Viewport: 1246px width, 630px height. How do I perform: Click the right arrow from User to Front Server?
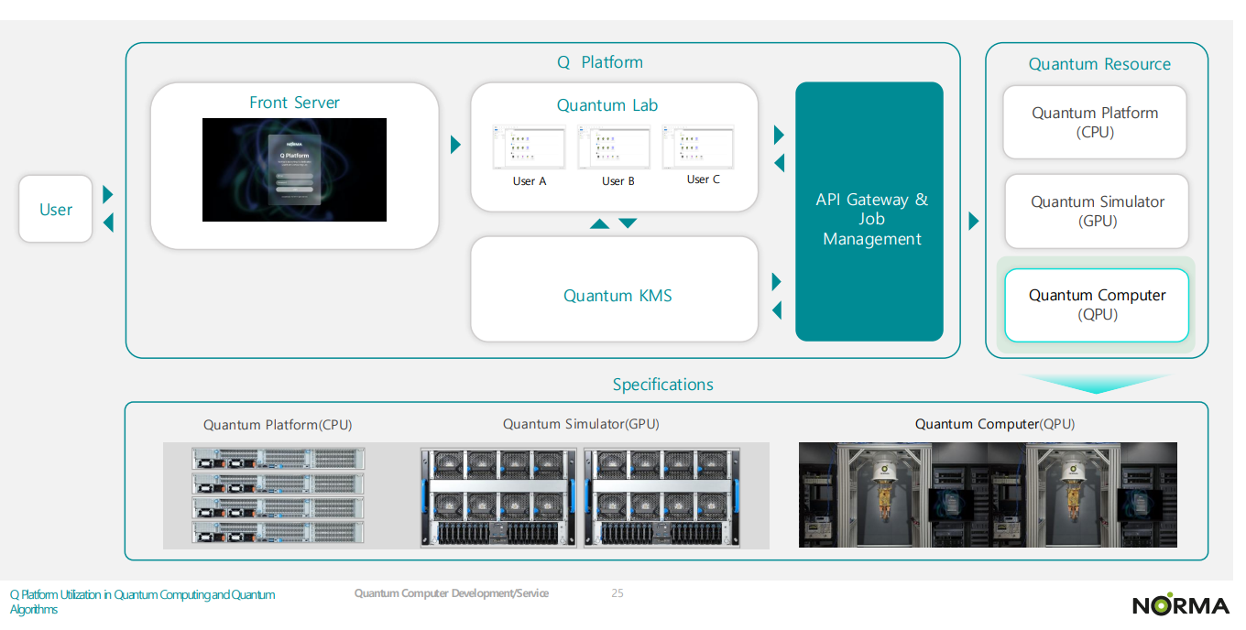[x=108, y=194]
